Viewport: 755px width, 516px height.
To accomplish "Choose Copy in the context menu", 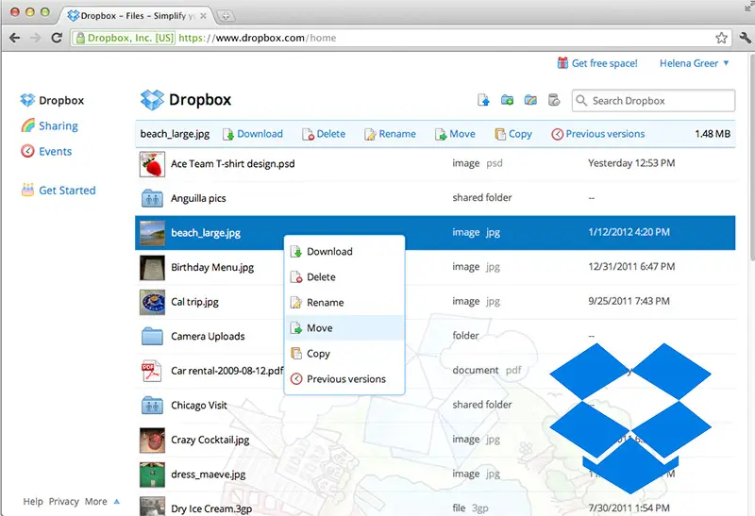I will click(x=344, y=354).
